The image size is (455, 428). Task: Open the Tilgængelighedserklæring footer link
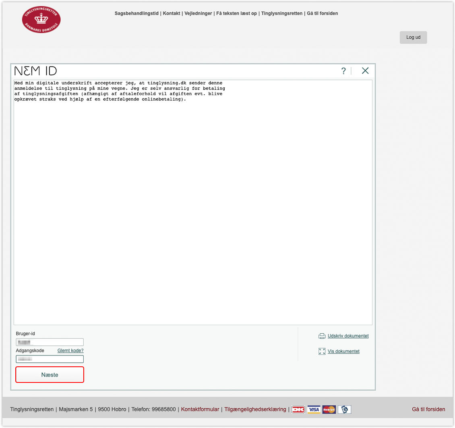click(255, 409)
